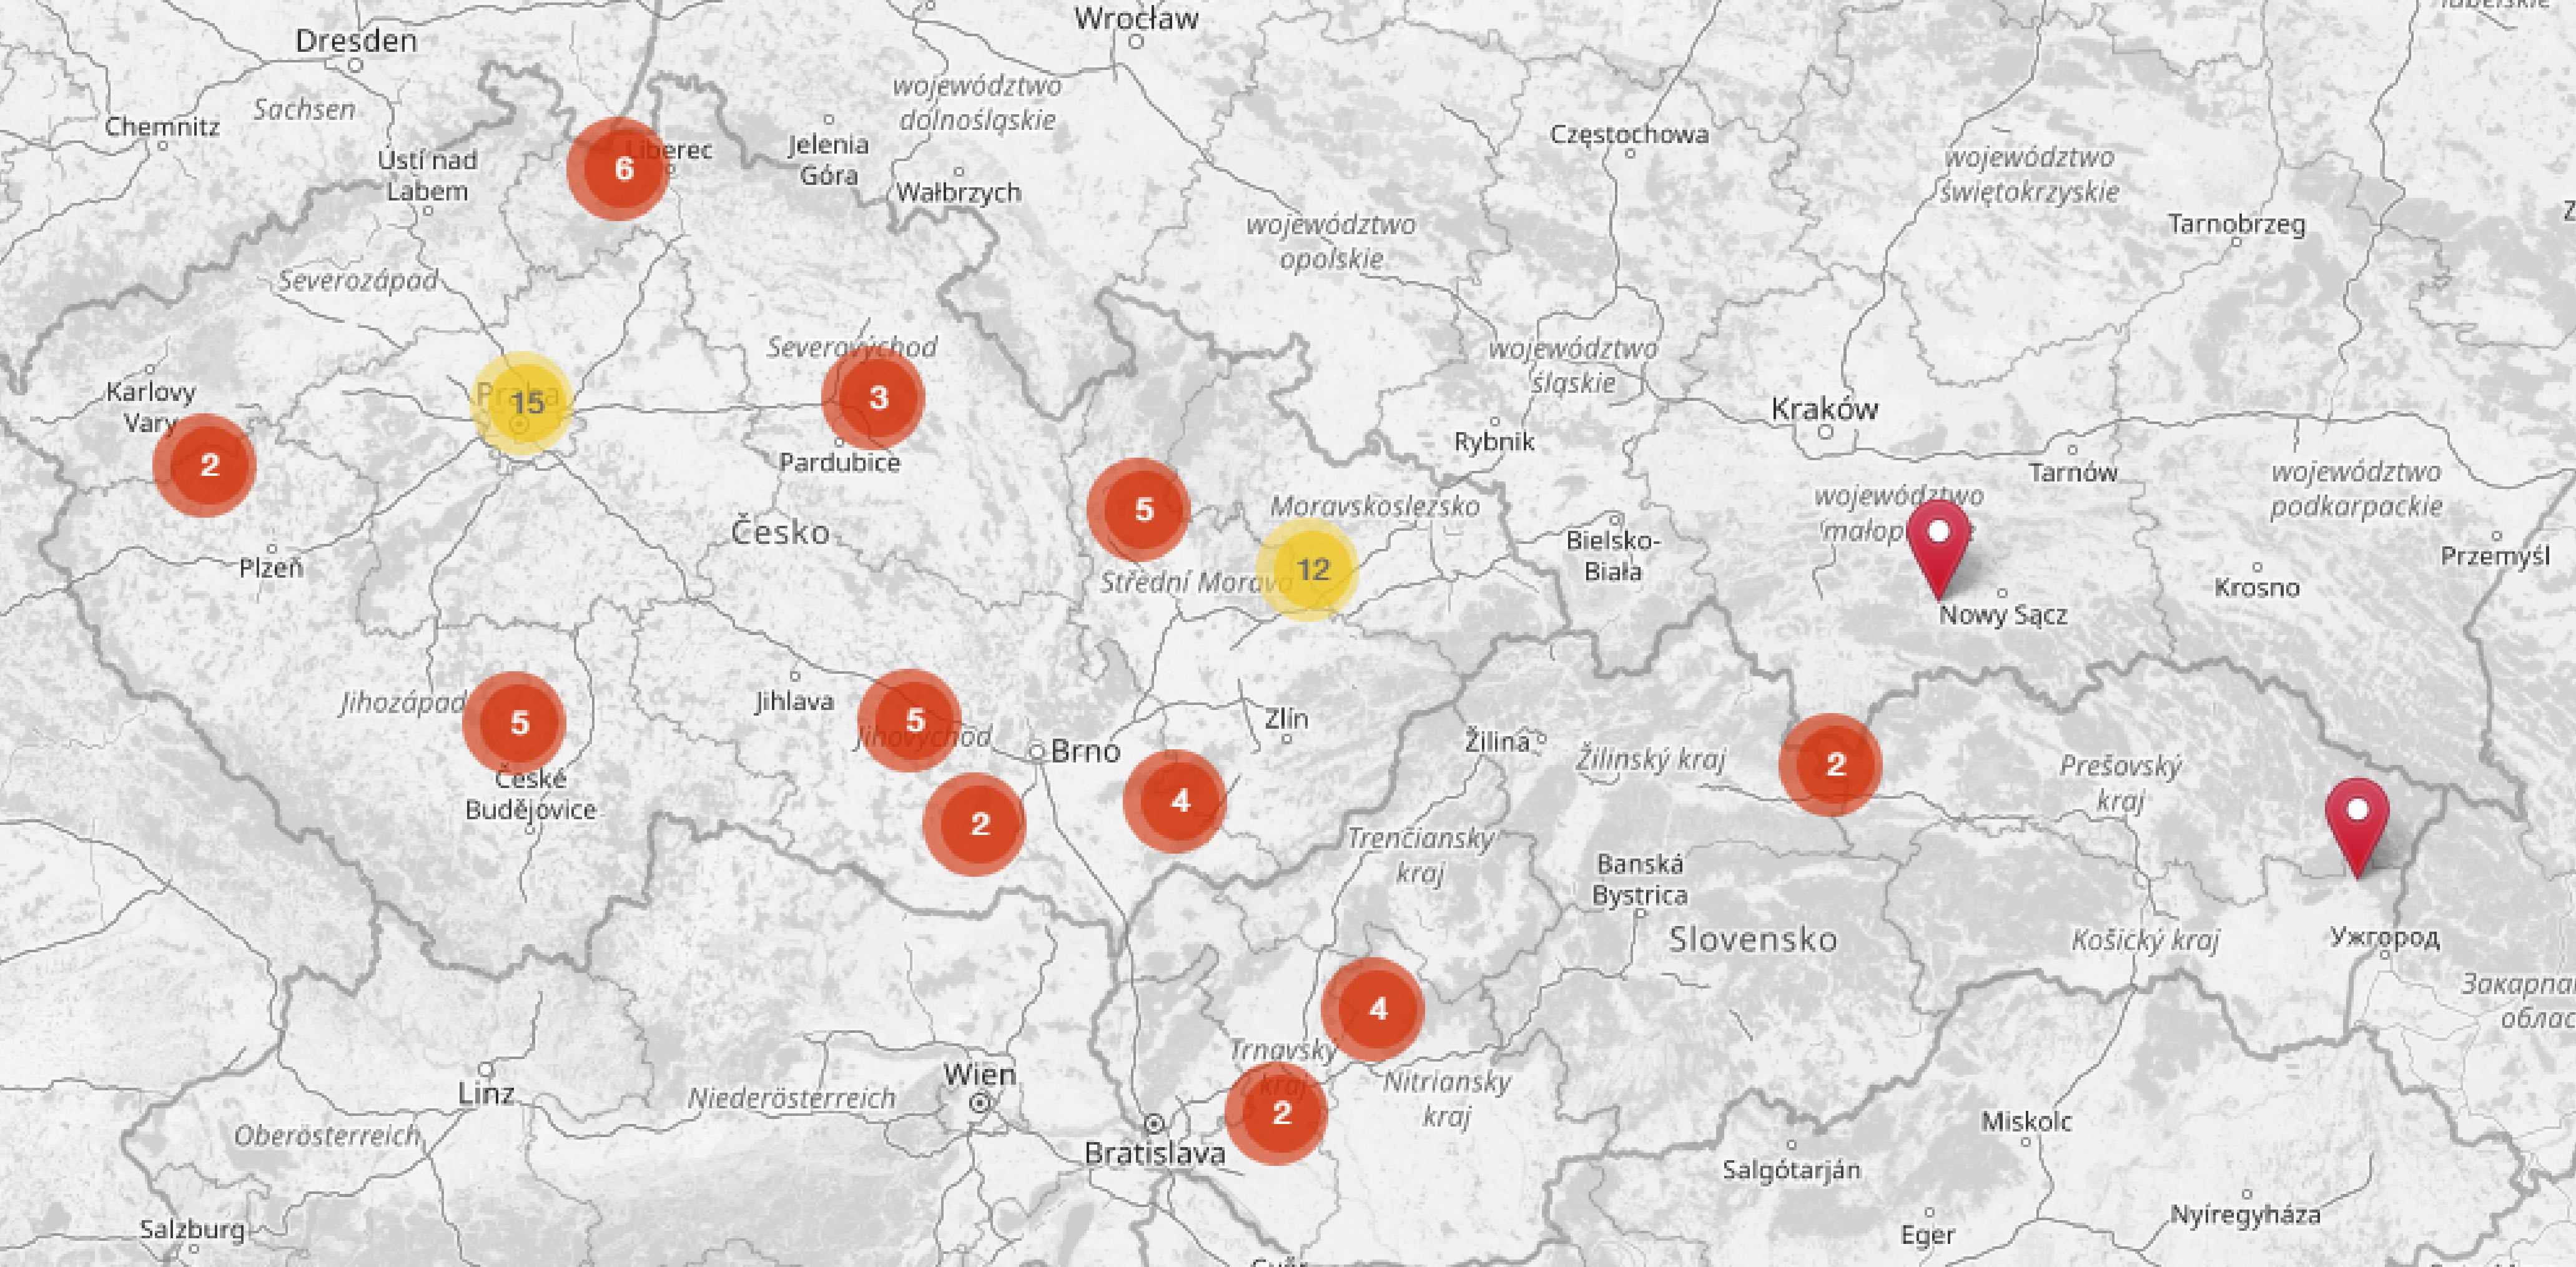
Task: Expand the 4 cluster above Nitriansky kraj
Action: pyautogui.click(x=1373, y=1009)
